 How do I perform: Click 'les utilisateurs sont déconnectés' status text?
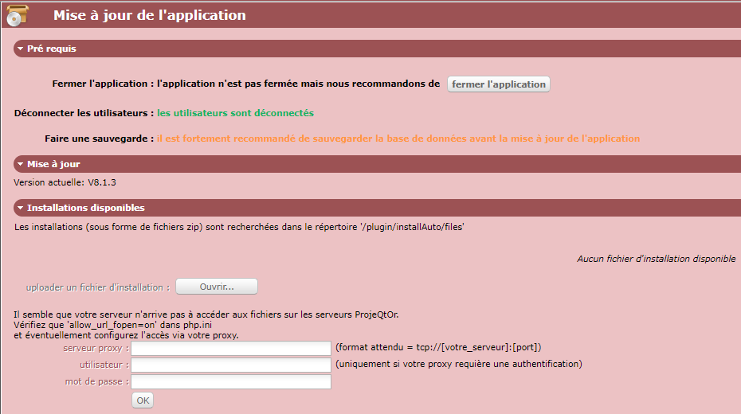point(235,113)
